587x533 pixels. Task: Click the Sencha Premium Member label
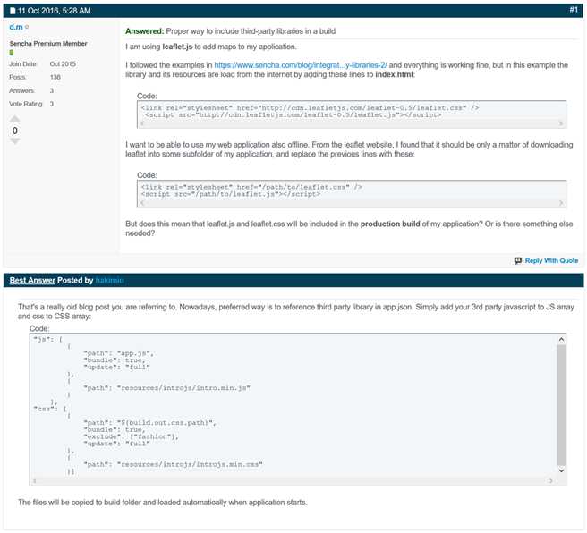coord(48,44)
